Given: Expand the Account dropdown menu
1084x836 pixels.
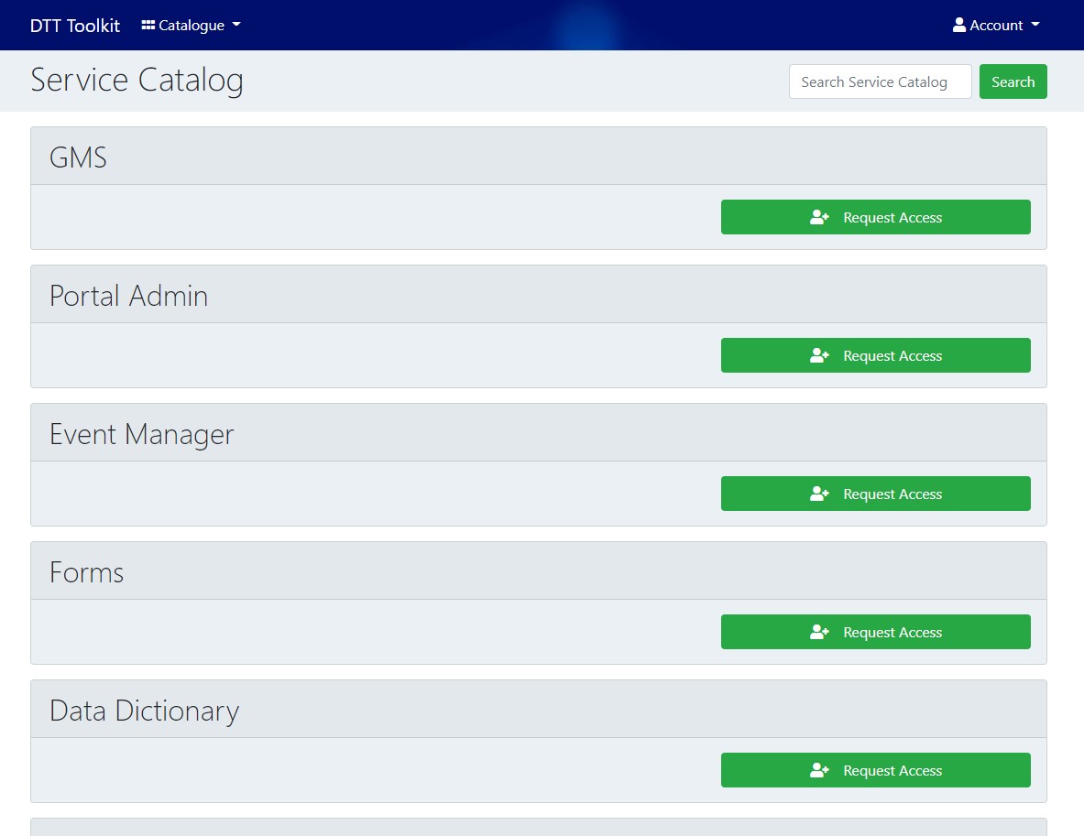Looking at the screenshot, I should tap(996, 26).
